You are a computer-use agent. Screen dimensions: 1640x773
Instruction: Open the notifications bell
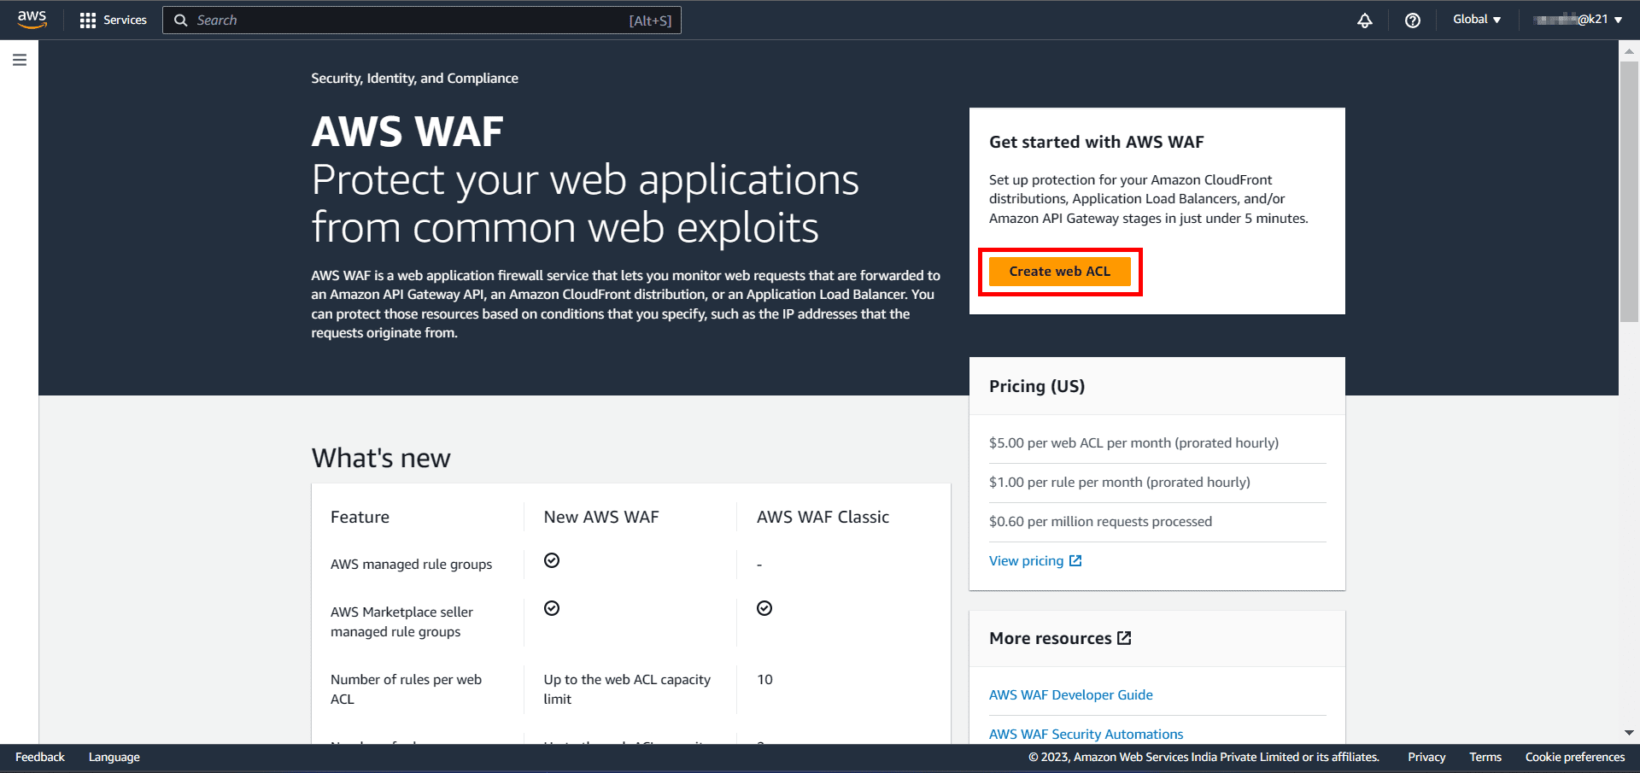point(1364,20)
